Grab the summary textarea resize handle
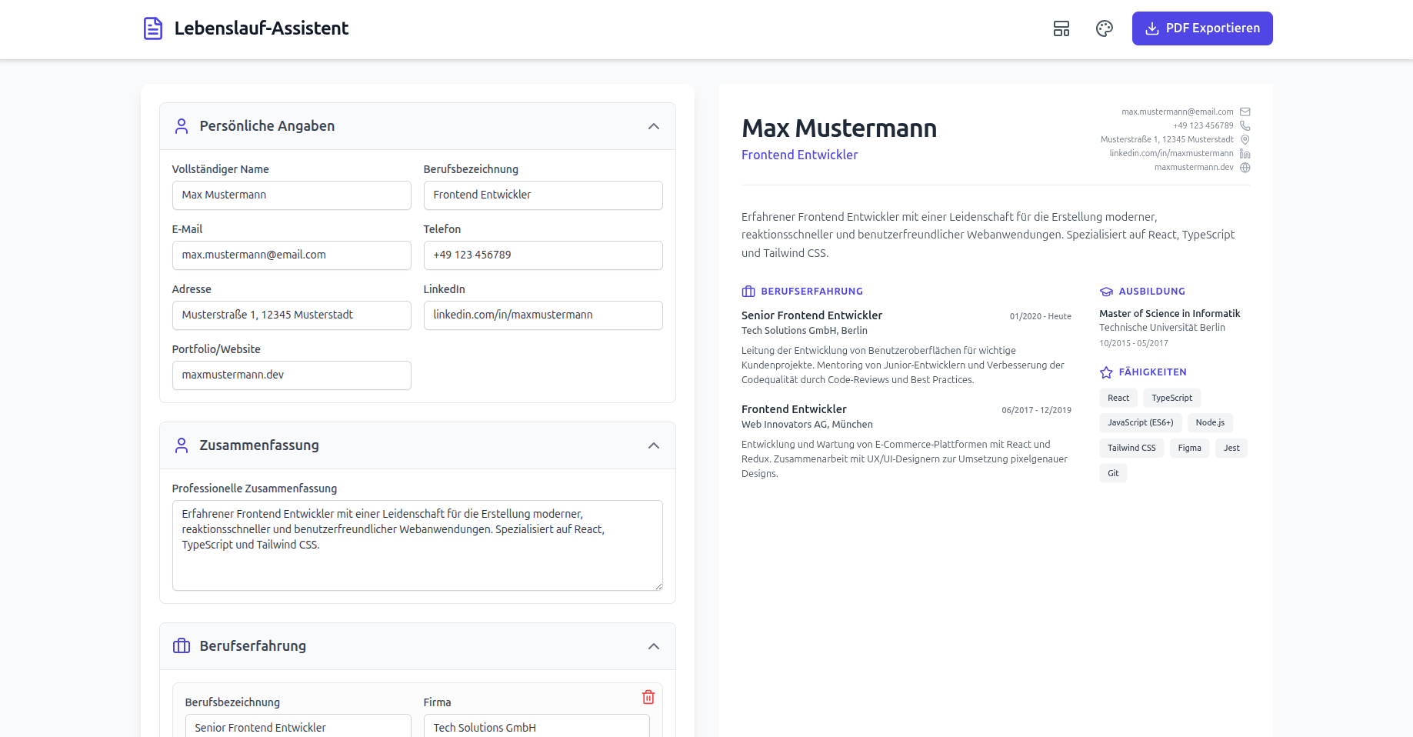The height and width of the screenshot is (737, 1413). (658, 586)
